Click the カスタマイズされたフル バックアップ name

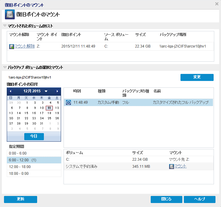pyautogui.click(x=180, y=102)
